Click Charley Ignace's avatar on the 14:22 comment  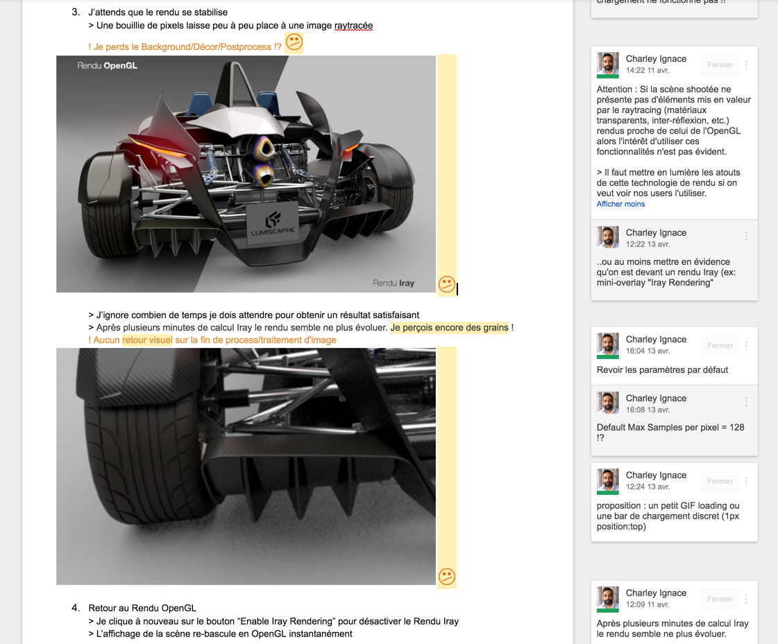(x=608, y=64)
